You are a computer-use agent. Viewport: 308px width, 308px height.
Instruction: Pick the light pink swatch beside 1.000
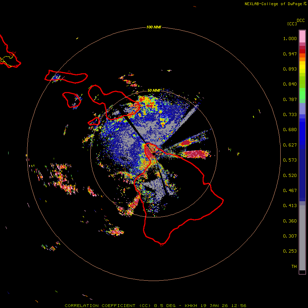[x=302, y=37]
